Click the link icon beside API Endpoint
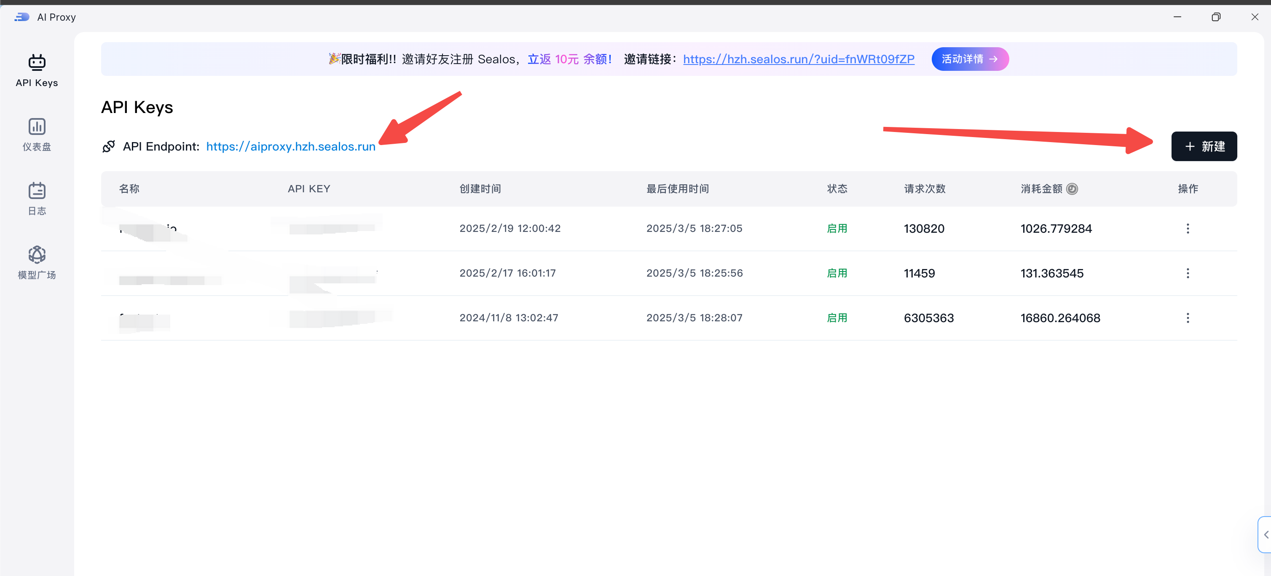The image size is (1271, 576). point(109,147)
